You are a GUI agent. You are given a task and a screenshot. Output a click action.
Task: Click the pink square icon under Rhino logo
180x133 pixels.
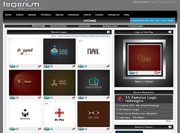tap(155, 72)
